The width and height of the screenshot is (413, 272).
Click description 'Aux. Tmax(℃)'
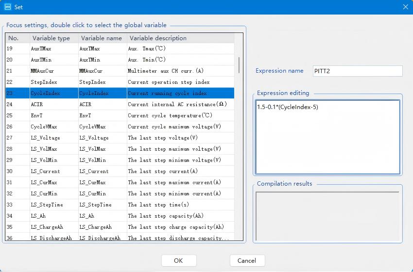pyautogui.click(x=147, y=48)
